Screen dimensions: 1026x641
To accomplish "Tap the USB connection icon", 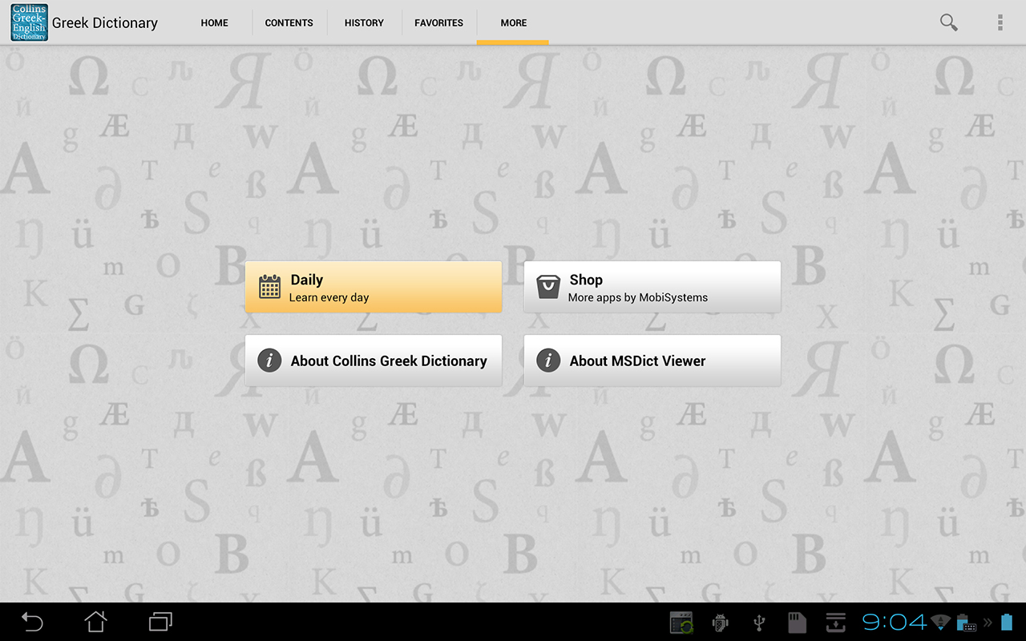I will (x=759, y=622).
